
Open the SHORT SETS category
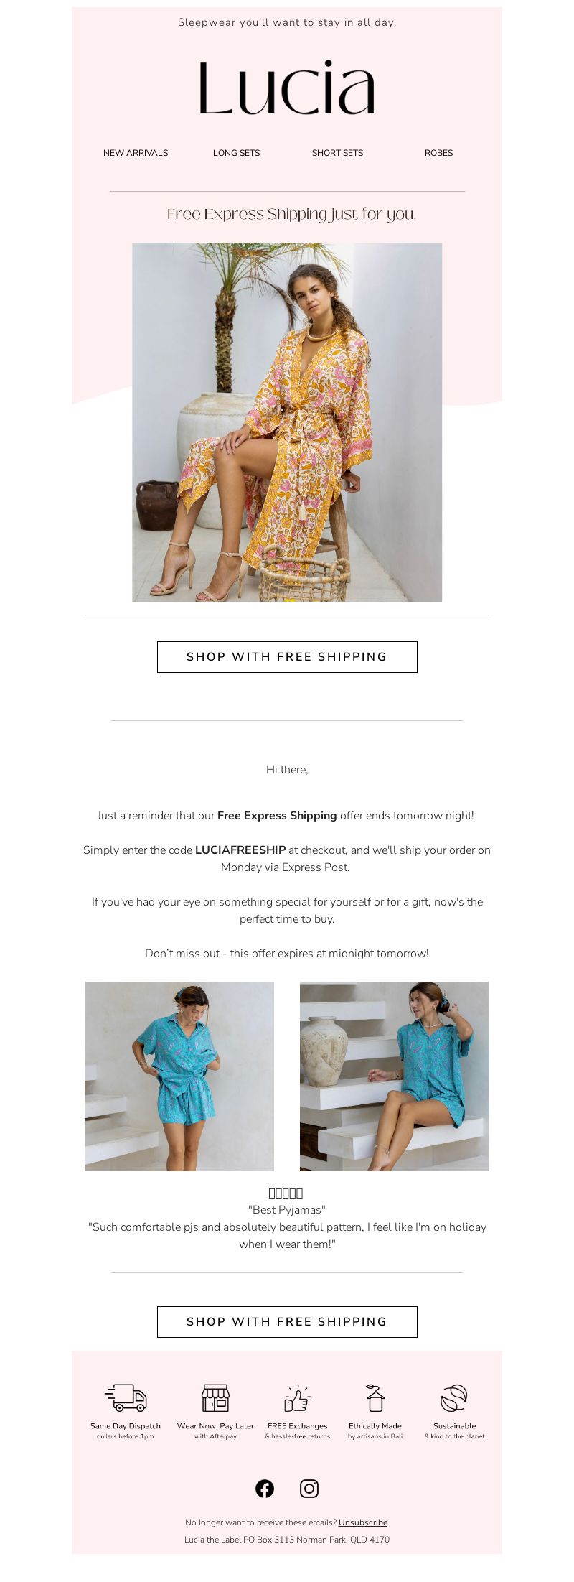[337, 153]
